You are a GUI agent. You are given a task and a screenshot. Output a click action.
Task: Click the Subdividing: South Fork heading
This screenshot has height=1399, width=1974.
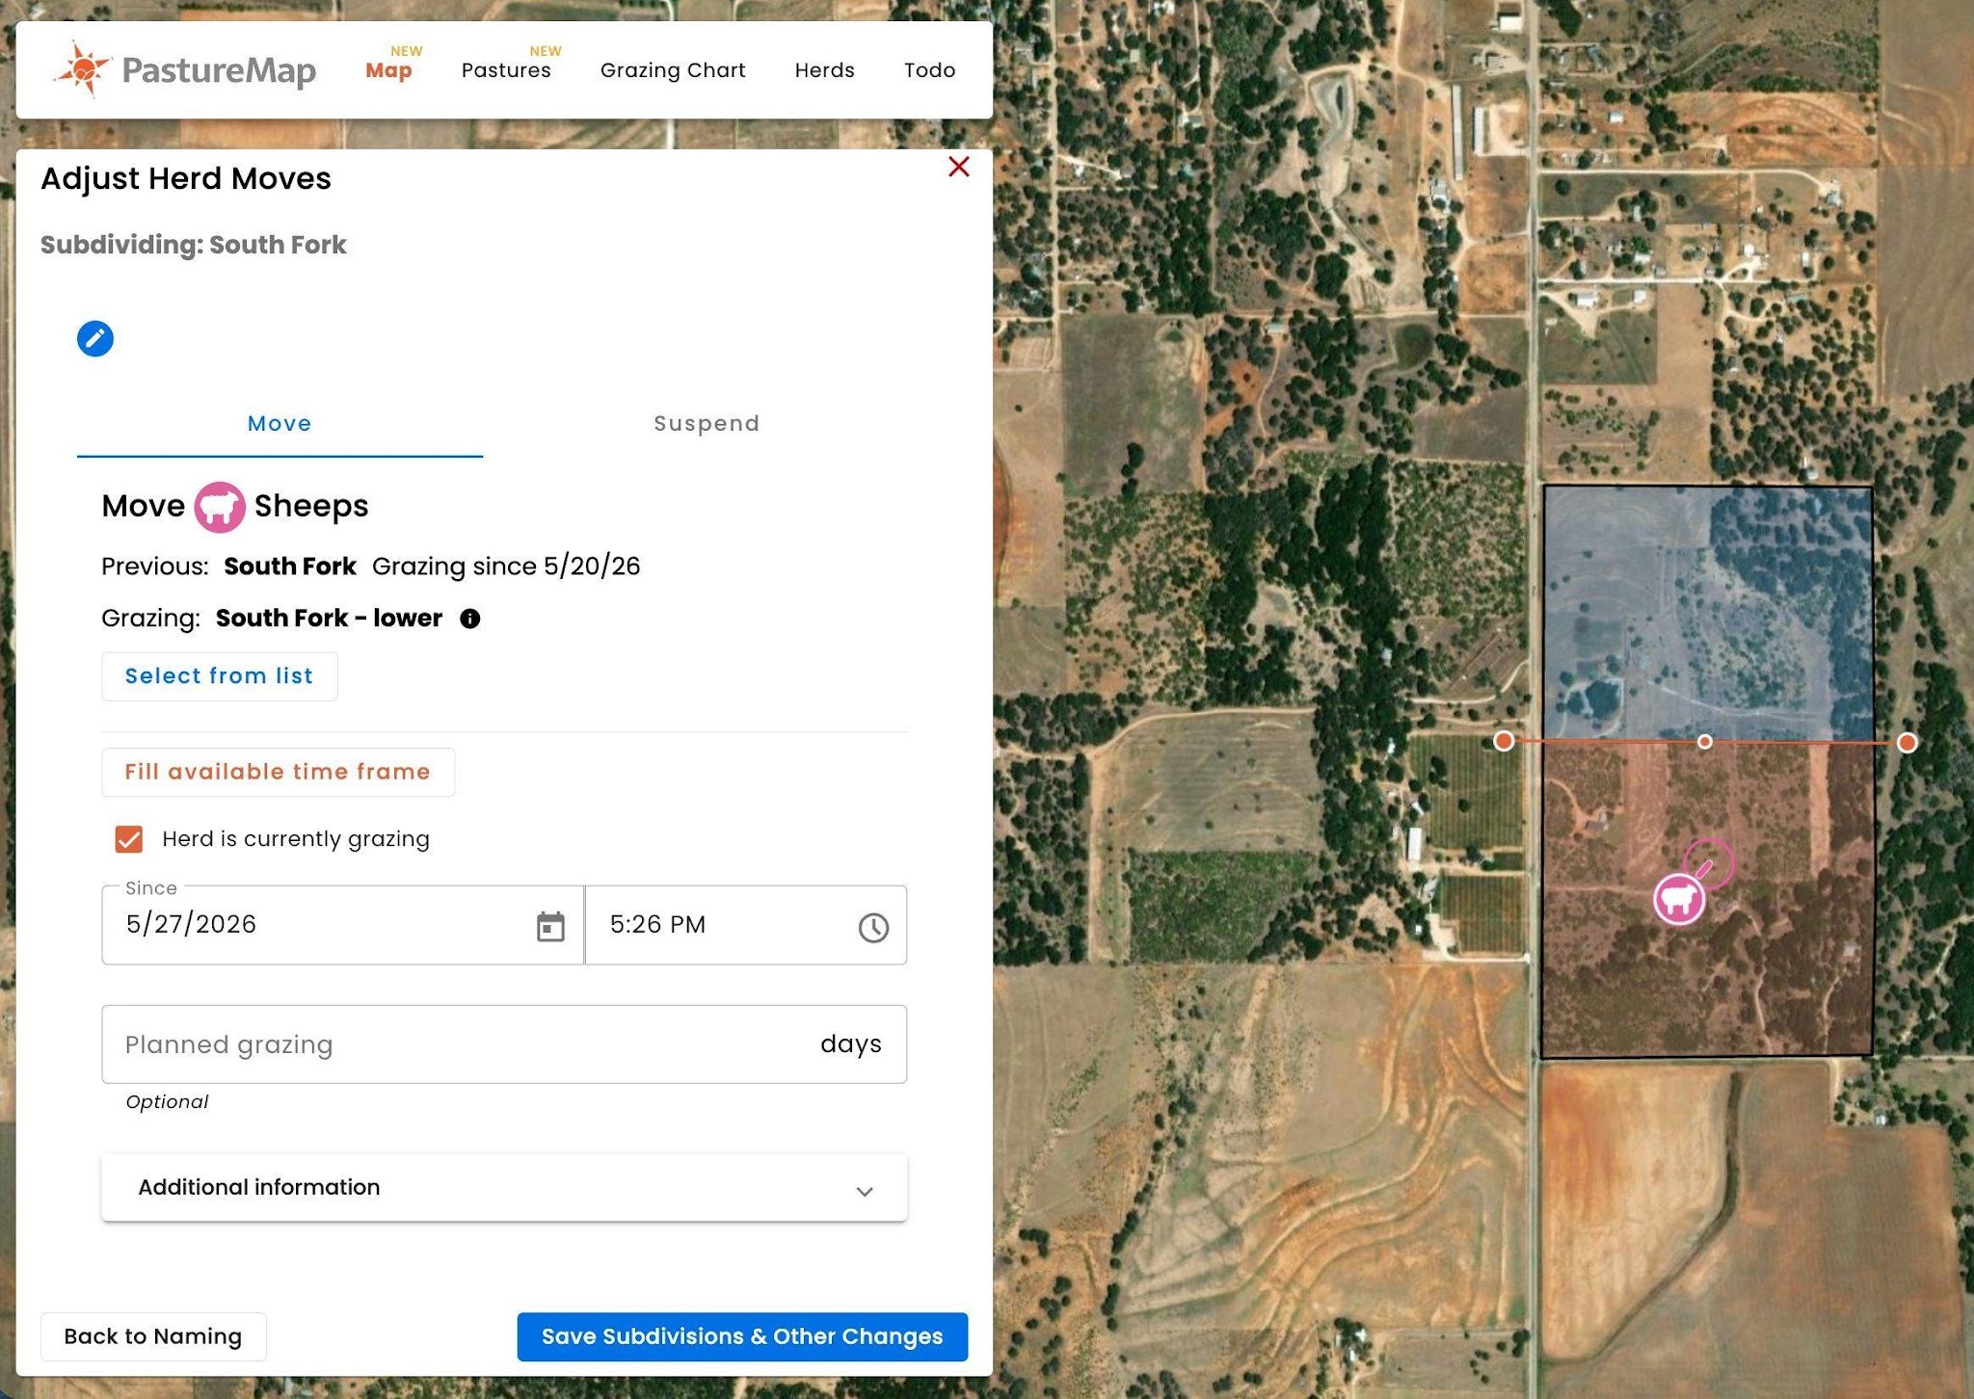(x=194, y=245)
